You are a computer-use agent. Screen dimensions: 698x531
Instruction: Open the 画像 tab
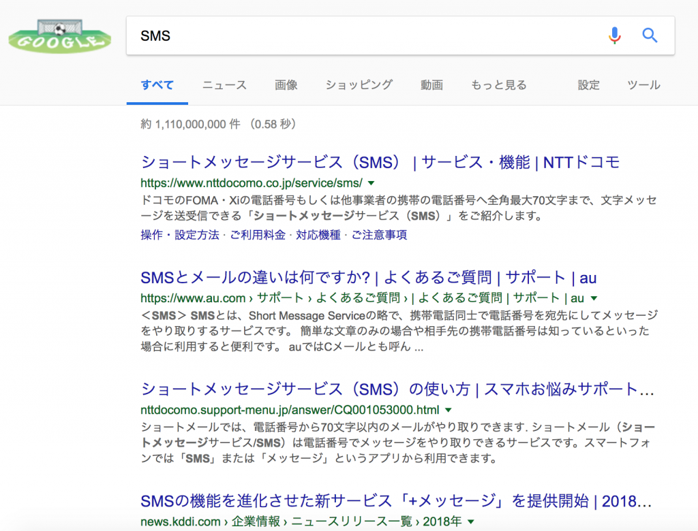click(x=286, y=85)
